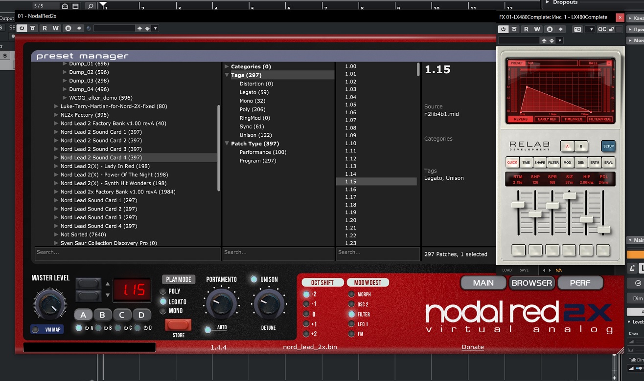The image size is (644, 381).
Task: Click the padlock icon in LX480Complete header
Action: [611, 29]
